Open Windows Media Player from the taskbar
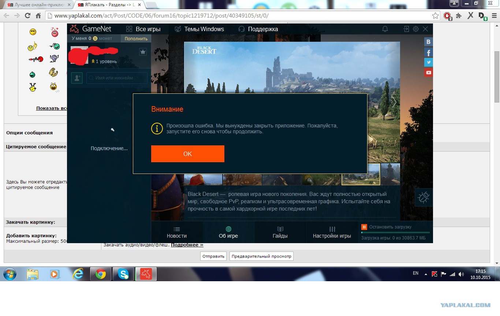Viewport: 500px width, 316px height. (x=55, y=274)
